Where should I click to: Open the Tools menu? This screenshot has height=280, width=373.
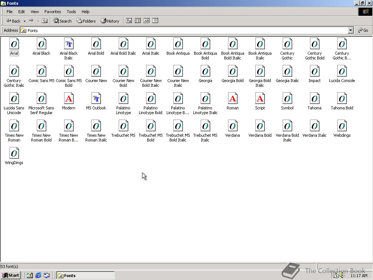pyautogui.click(x=71, y=12)
